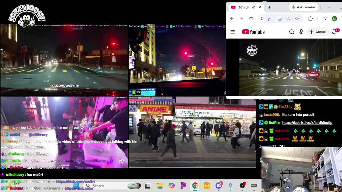Click the MIKELIAORY logo overlay
This screenshot has width=342, height=192.
[x=27, y=16]
